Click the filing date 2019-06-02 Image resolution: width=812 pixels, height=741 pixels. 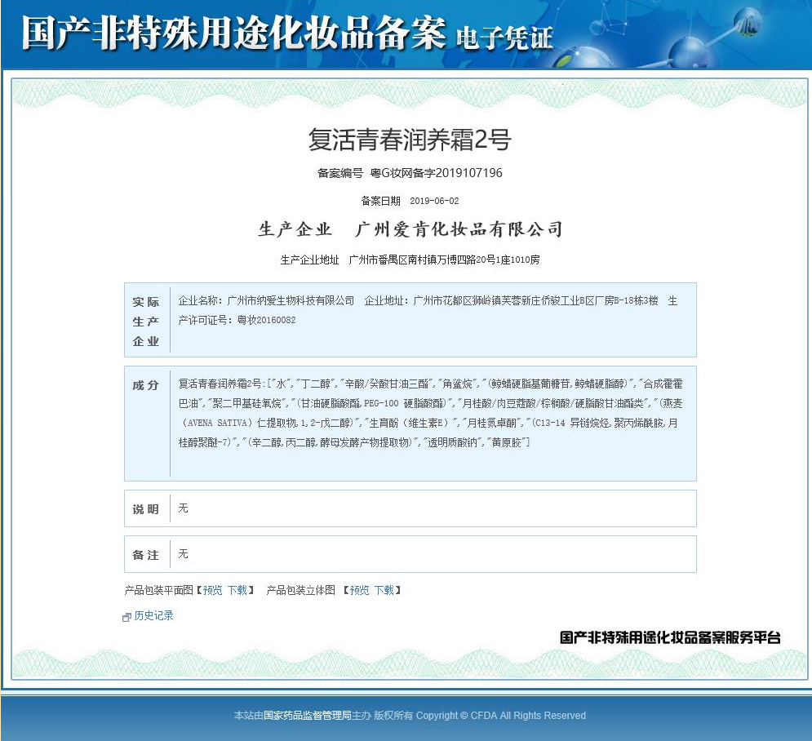(x=434, y=201)
